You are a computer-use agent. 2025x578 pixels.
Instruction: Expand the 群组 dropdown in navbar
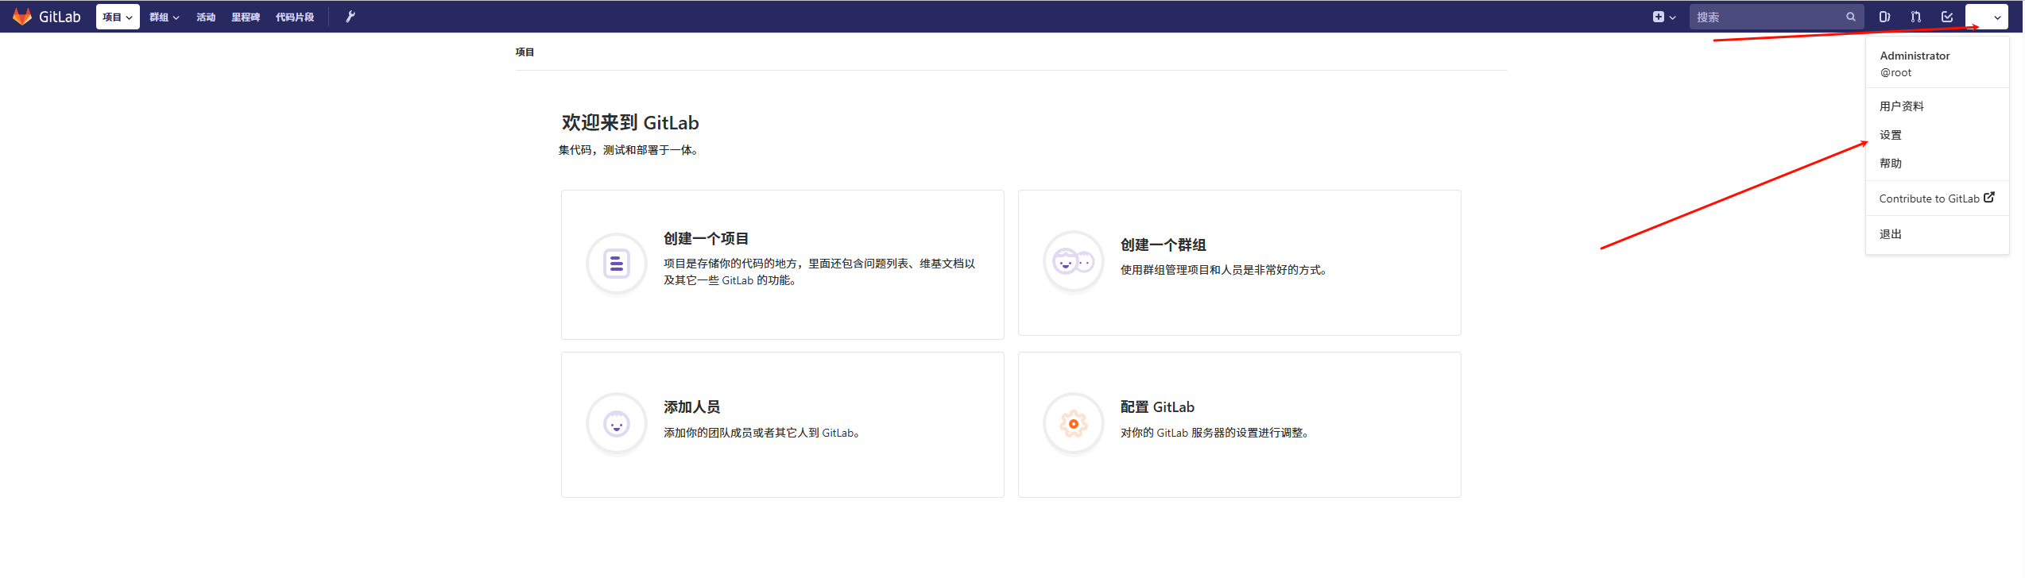pyautogui.click(x=165, y=17)
